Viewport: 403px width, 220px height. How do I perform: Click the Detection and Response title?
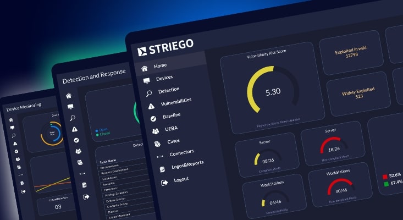tap(94, 76)
